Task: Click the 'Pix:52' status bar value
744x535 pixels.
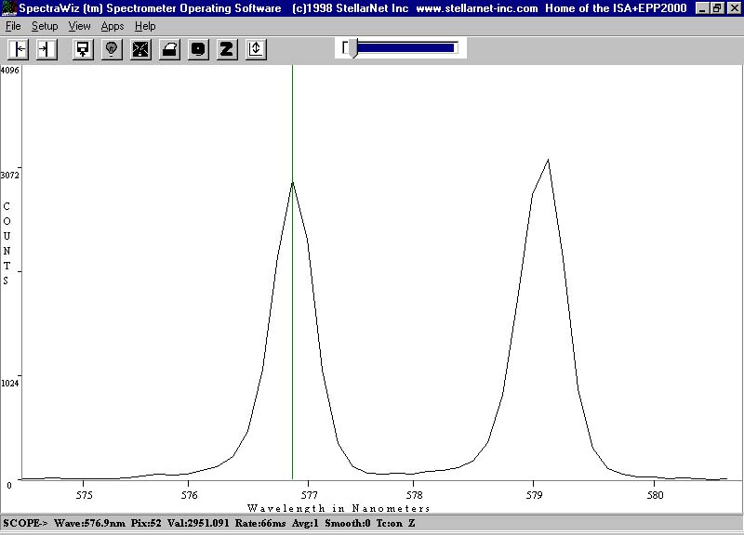Action: tap(146, 524)
